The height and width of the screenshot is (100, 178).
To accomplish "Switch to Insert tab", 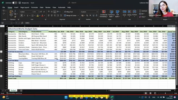I will tap(16, 7).
